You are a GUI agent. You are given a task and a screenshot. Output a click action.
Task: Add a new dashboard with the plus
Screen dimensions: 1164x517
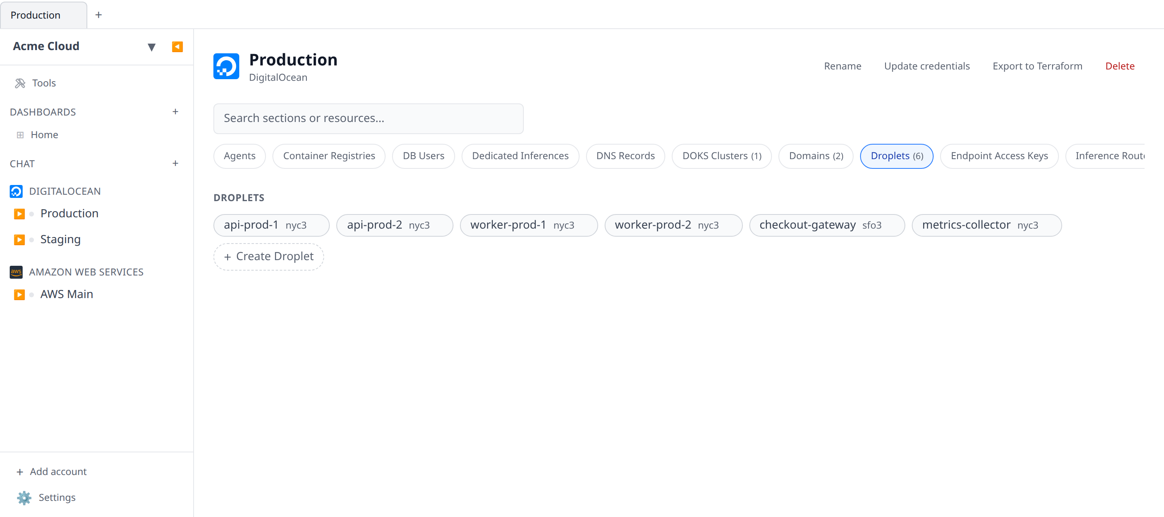click(175, 111)
